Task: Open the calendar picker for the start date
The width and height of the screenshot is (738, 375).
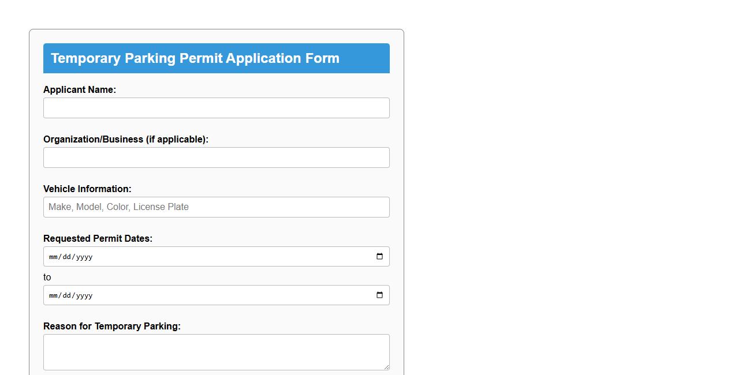Action: click(379, 256)
